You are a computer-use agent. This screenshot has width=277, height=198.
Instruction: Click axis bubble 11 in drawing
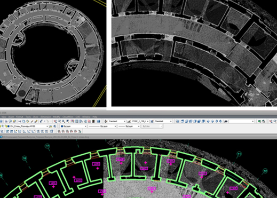tap(240, 154)
